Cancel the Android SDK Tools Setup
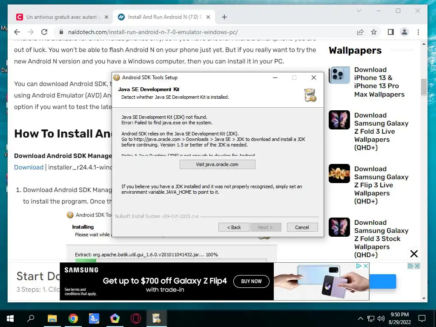The height and width of the screenshot is (327, 436). 302,227
